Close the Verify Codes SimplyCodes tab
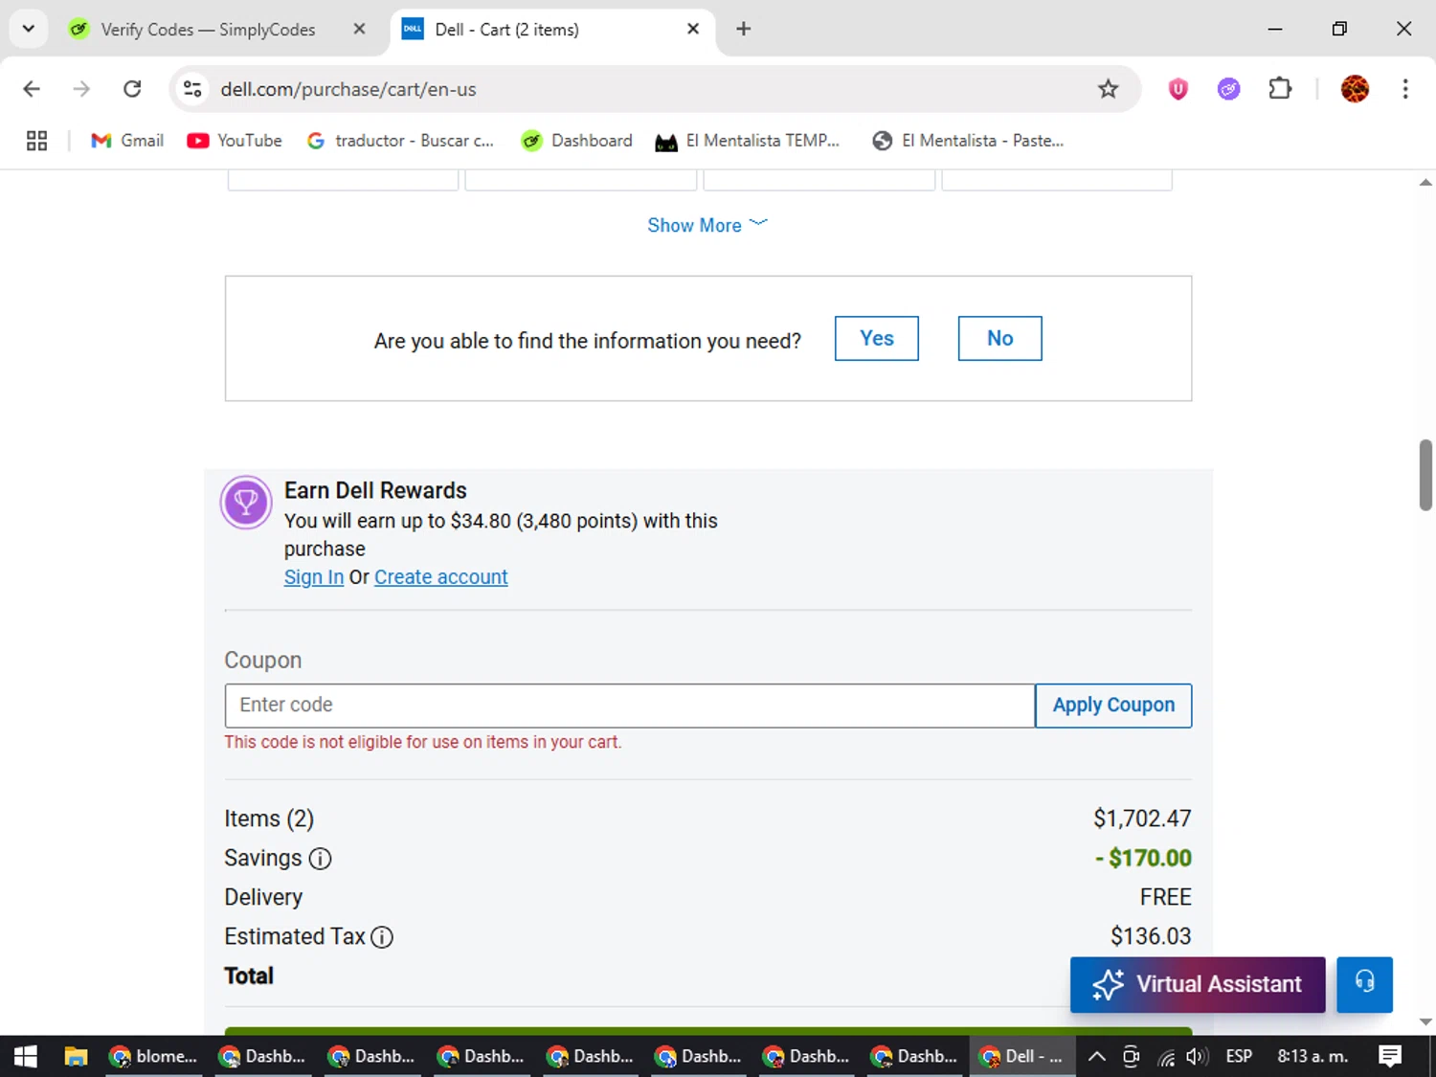 [x=359, y=29]
